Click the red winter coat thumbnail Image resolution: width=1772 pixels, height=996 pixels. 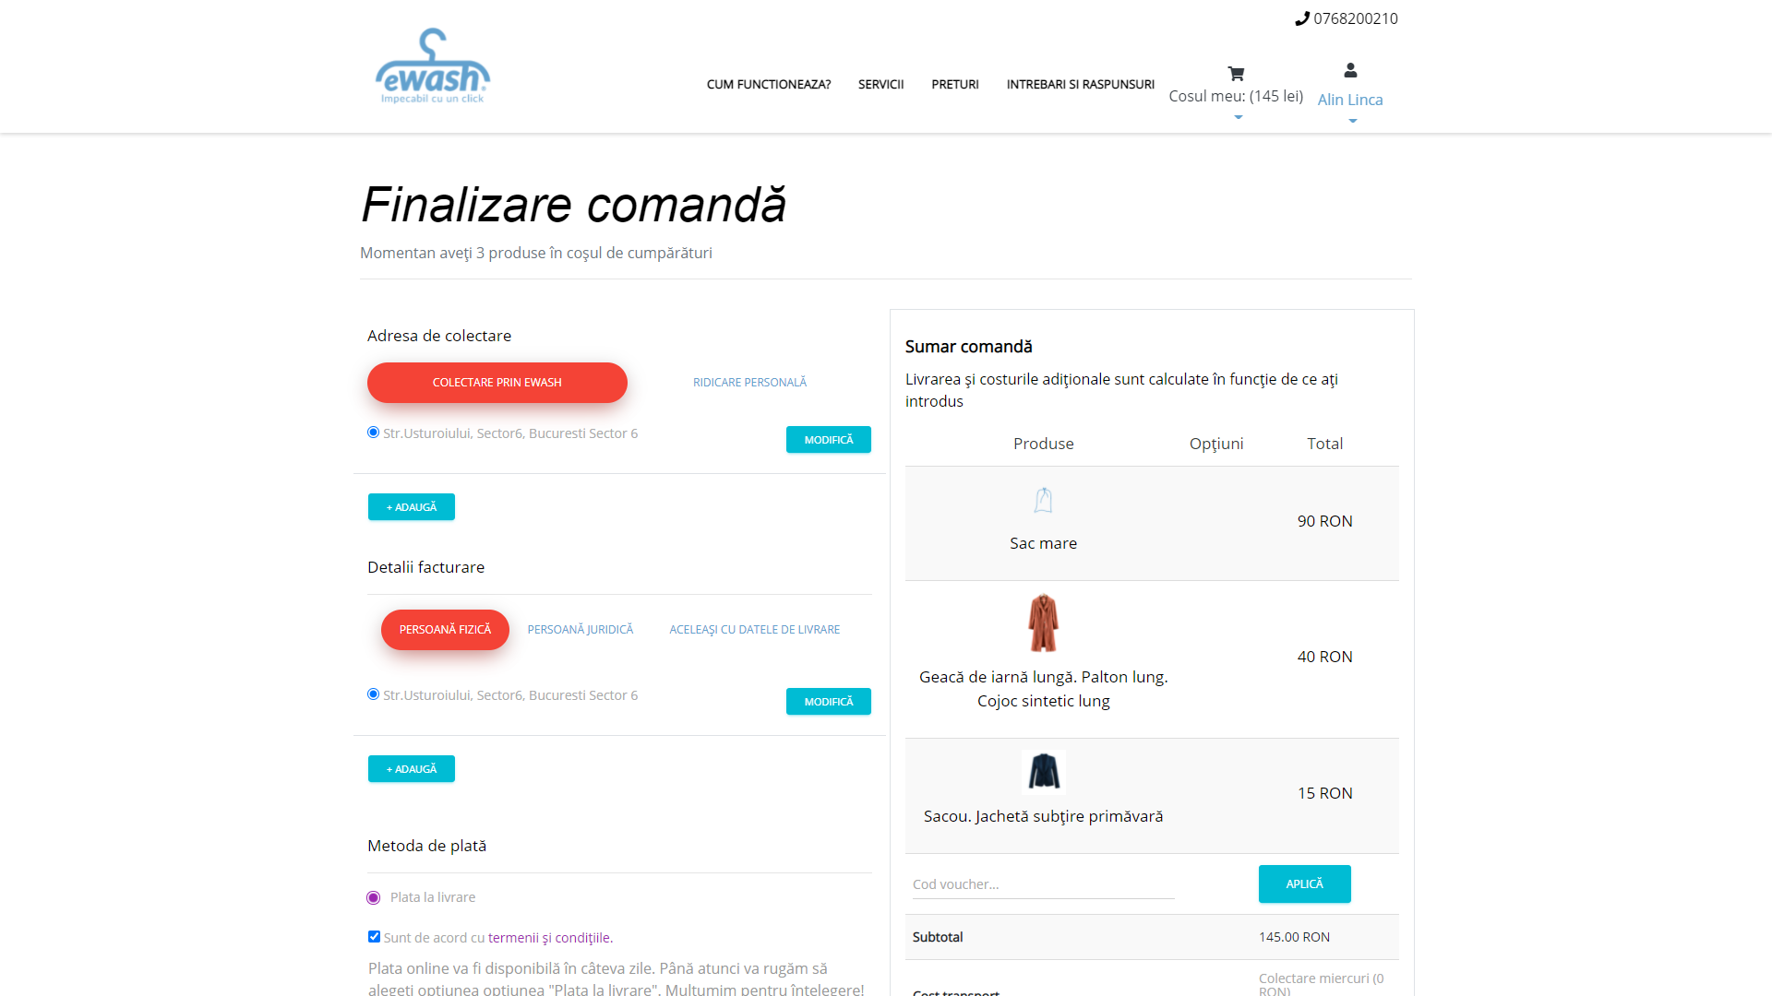click(x=1043, y=623)
